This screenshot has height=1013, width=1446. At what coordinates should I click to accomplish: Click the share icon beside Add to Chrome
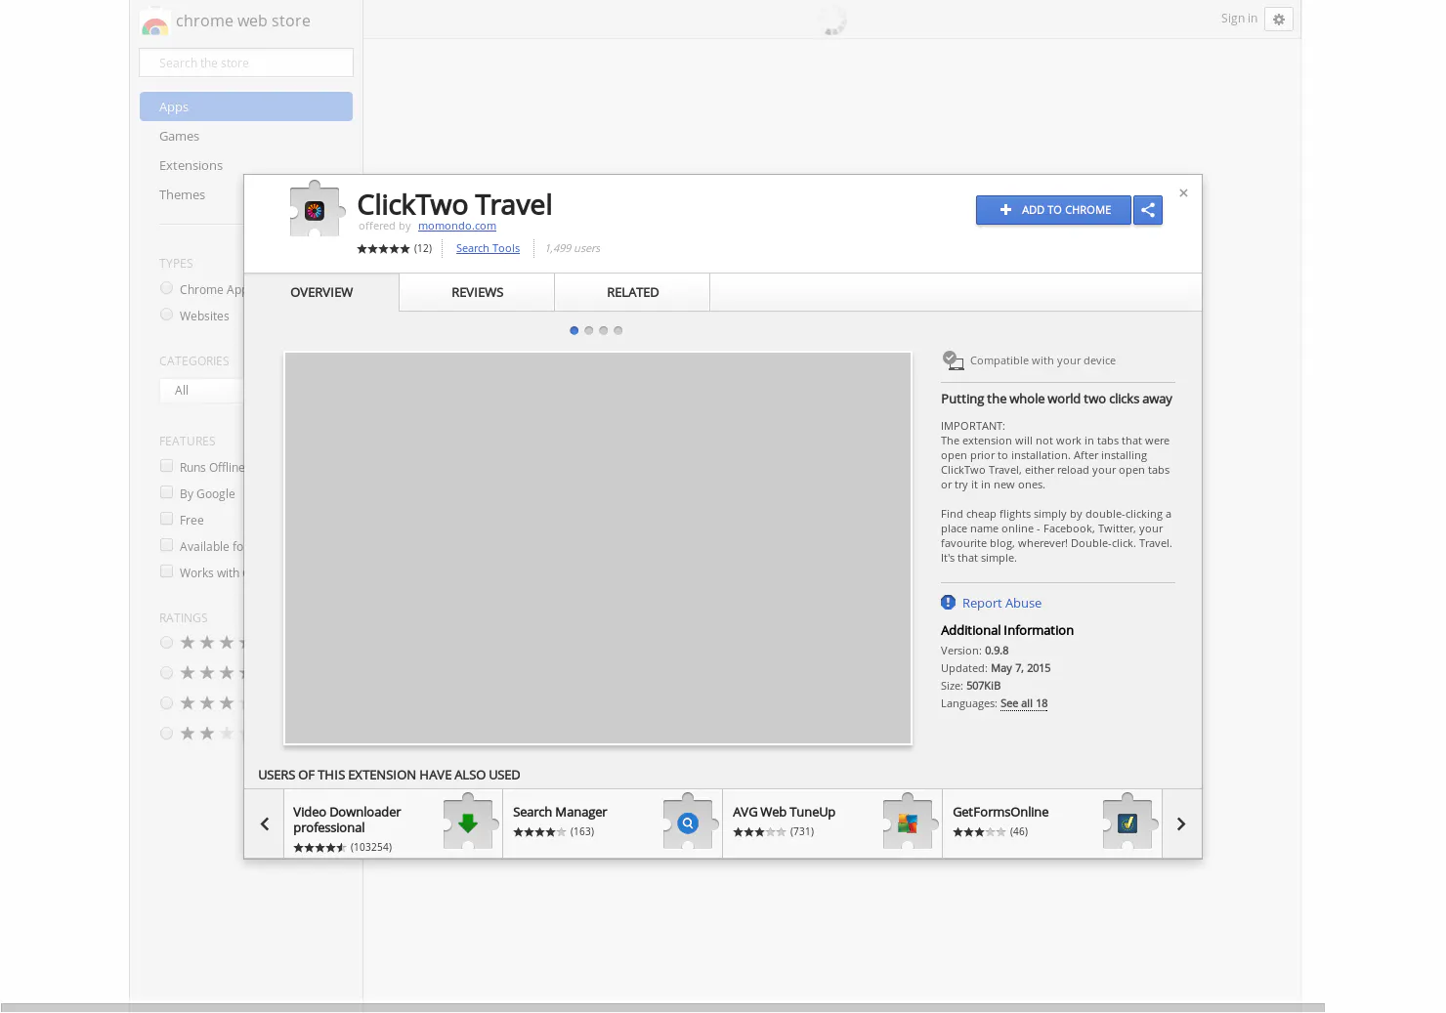(1148, 210)
